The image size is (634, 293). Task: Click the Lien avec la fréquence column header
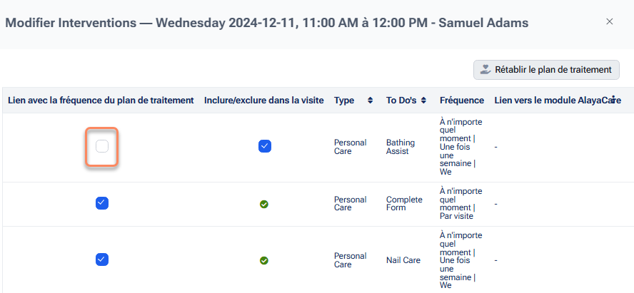101,101
